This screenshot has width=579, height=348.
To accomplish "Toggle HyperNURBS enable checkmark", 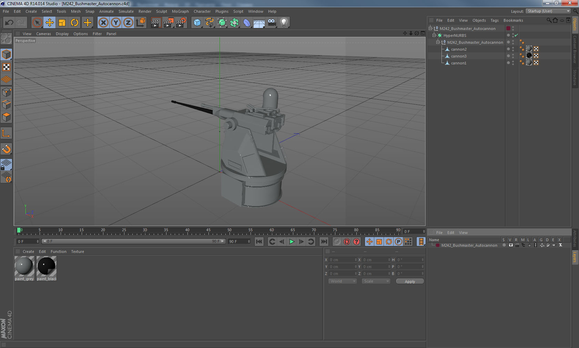I will (516, 35).
